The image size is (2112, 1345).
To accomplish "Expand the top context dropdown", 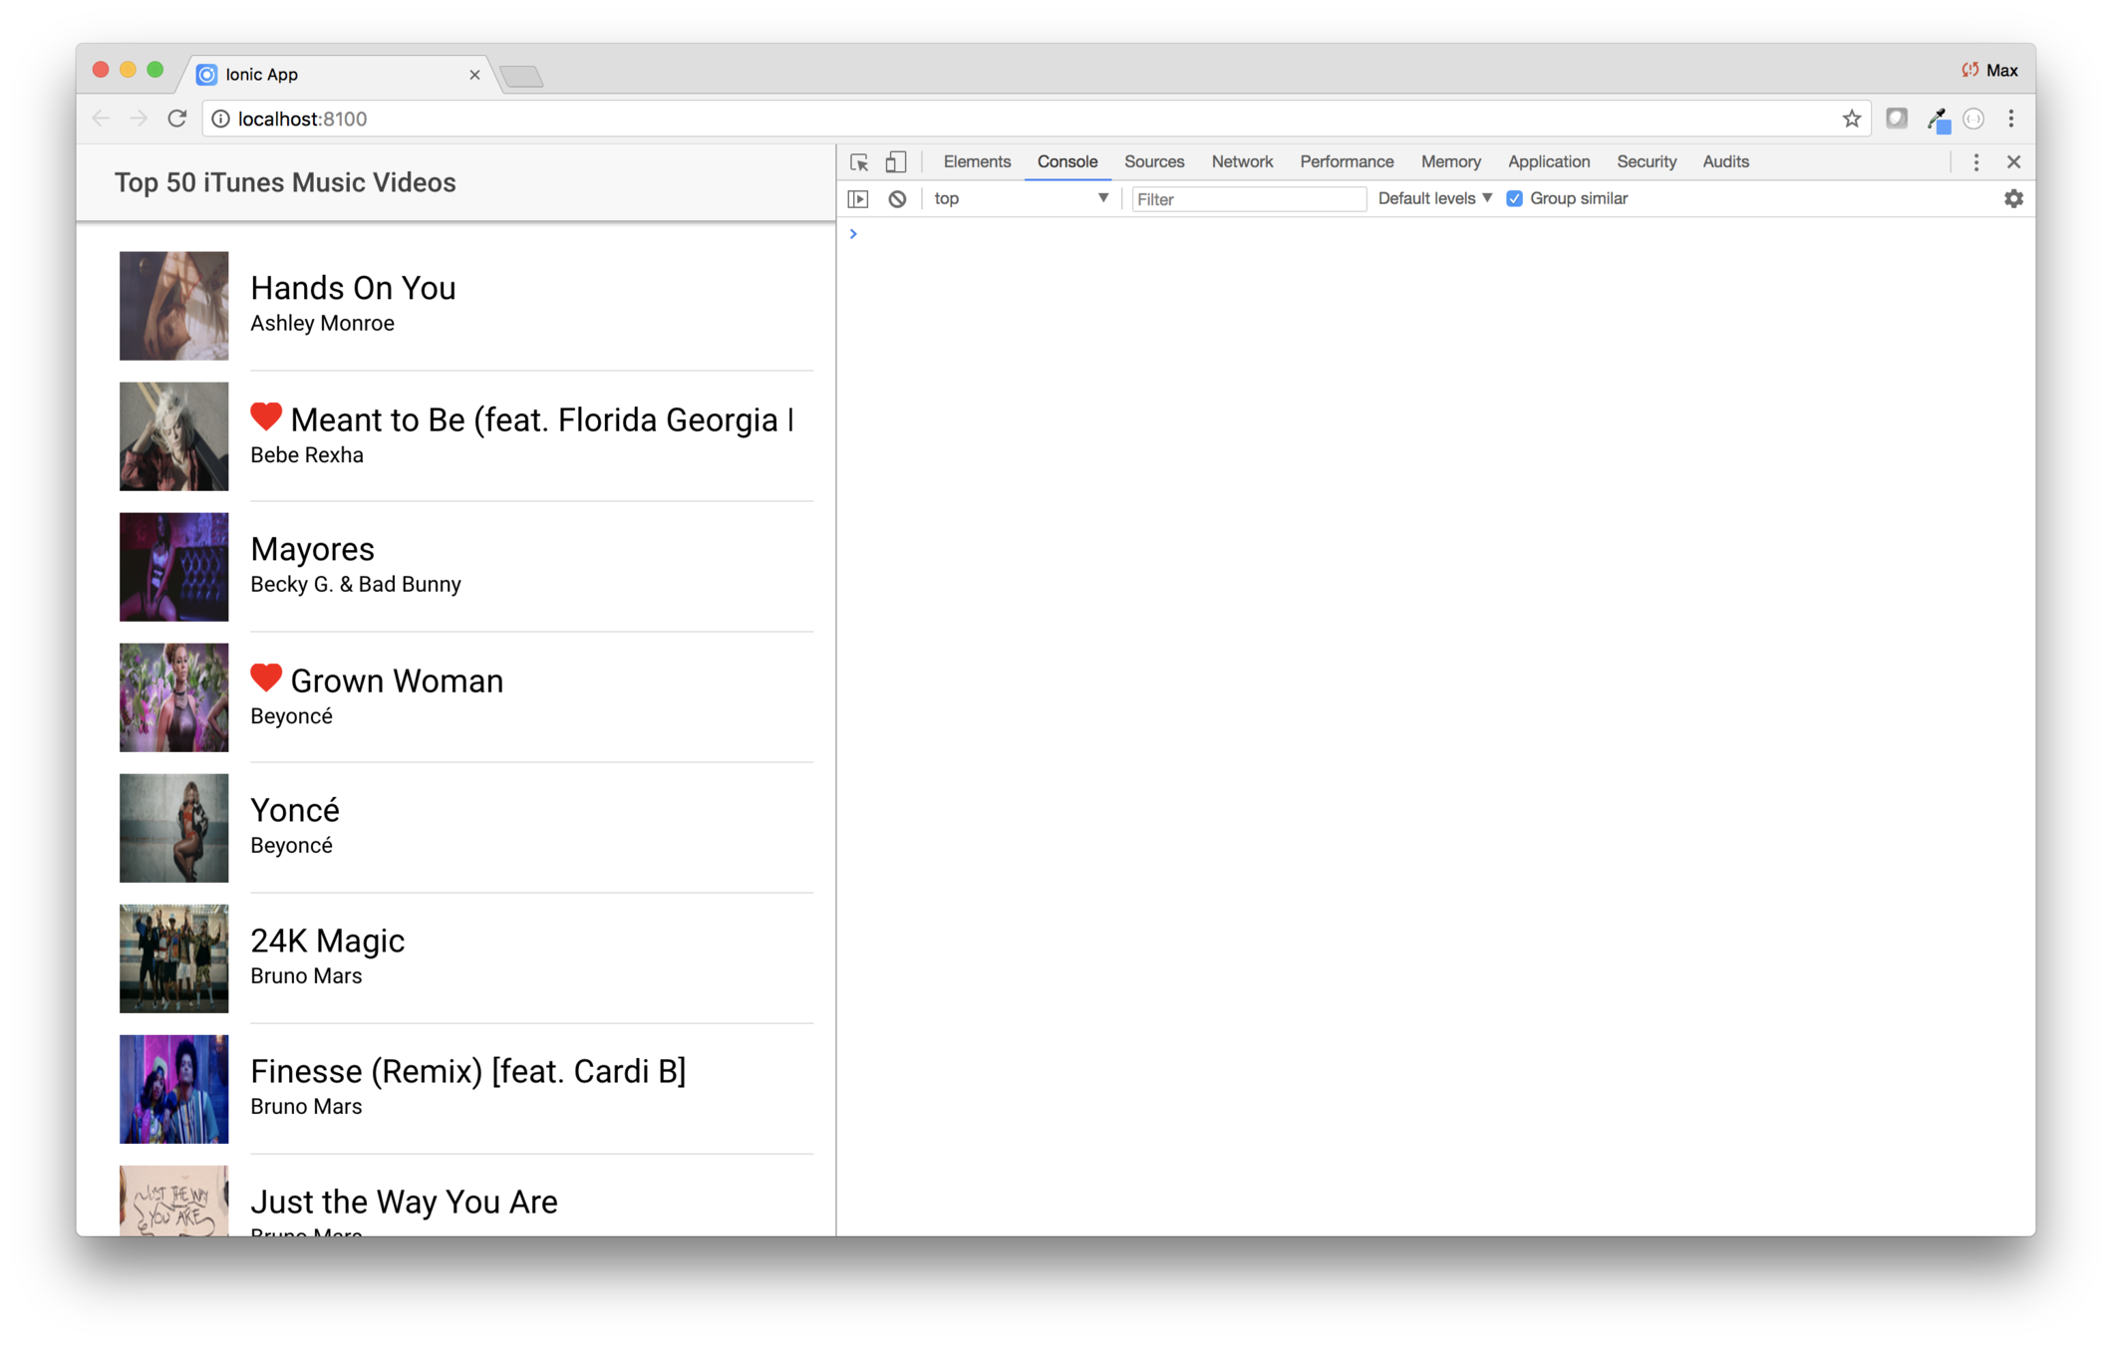I will point(1021,199).
